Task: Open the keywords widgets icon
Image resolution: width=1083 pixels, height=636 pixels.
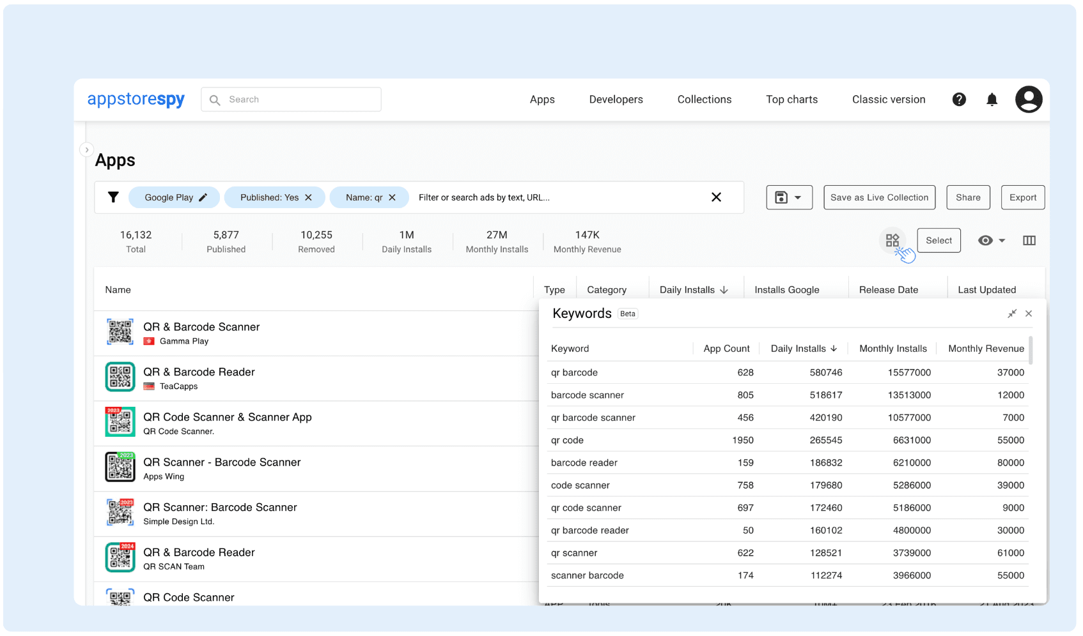Action: pos(892,241)
